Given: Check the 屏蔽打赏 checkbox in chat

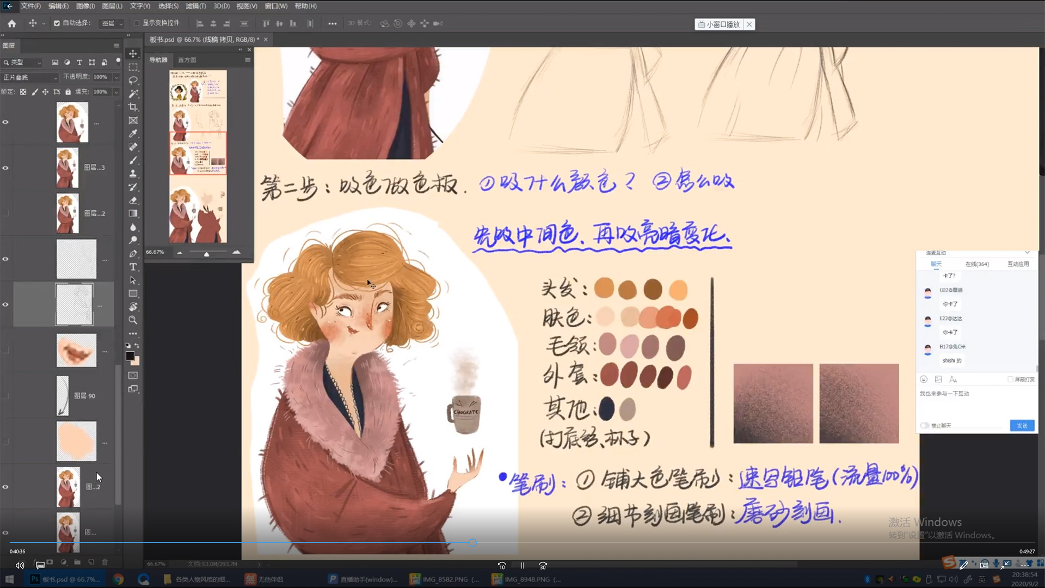Looking at the screenshot, I should click(x=1010, y=379).
